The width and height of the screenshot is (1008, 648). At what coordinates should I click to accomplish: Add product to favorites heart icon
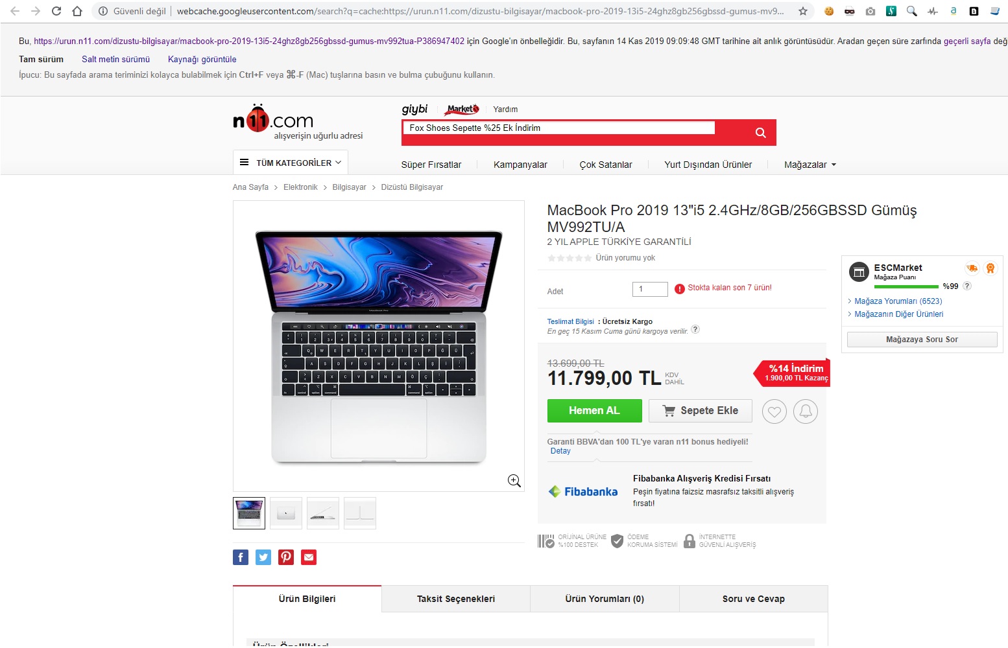click(x=774, y=411)
